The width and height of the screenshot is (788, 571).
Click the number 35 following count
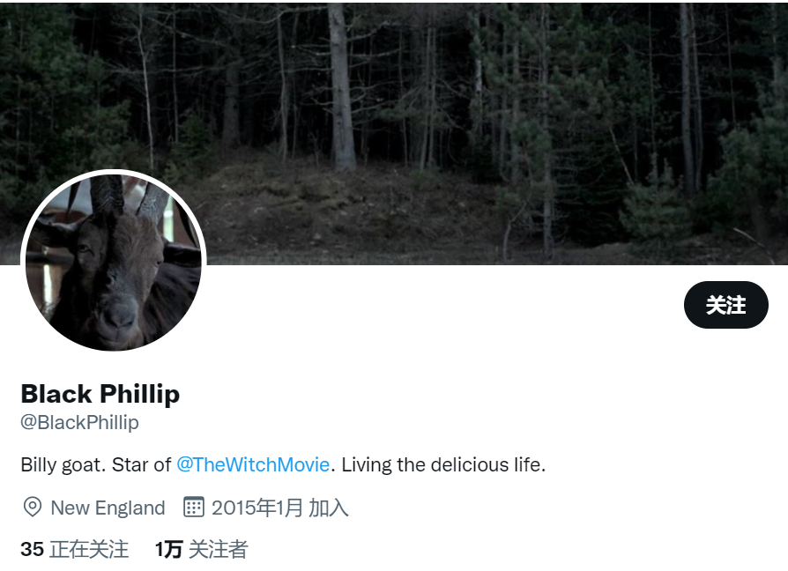coord(32,549)
